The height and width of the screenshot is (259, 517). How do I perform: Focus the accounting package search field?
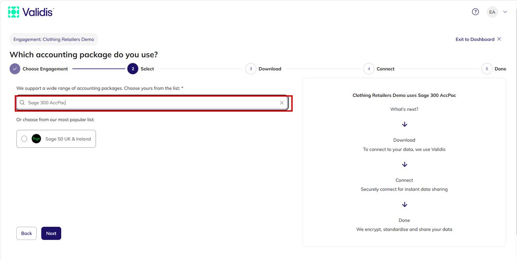152,102
